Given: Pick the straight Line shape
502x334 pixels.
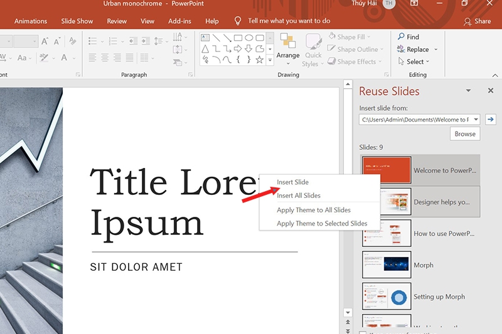Looking at the screenshot, I should 216,38.
